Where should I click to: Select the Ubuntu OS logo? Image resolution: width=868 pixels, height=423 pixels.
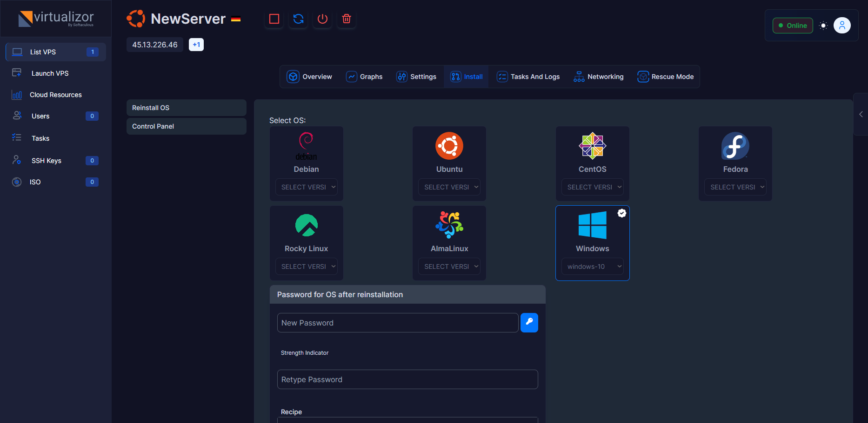point(449,146)
